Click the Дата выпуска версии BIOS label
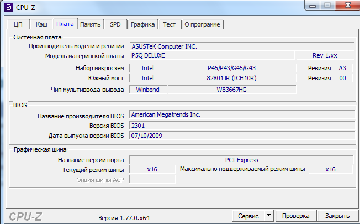Viewport: 360px width, 224px height. [x=86, y=136]
